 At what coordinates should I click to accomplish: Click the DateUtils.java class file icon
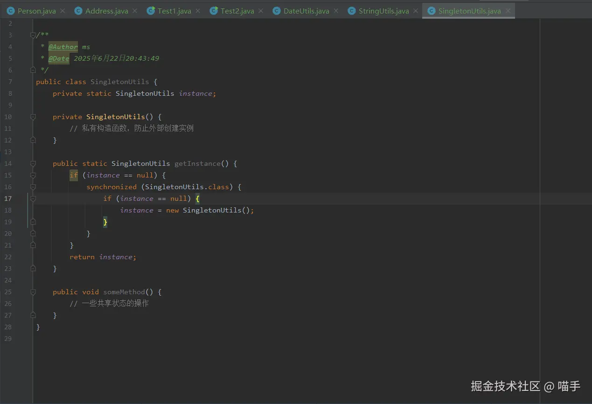(x=277, y=11)
